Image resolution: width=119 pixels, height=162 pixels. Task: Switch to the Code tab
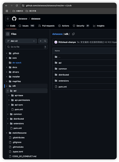[x=11, y=26]
